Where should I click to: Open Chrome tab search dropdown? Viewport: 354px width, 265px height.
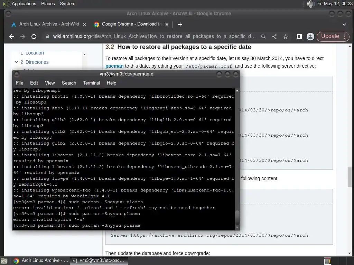(x=344, y=24)
